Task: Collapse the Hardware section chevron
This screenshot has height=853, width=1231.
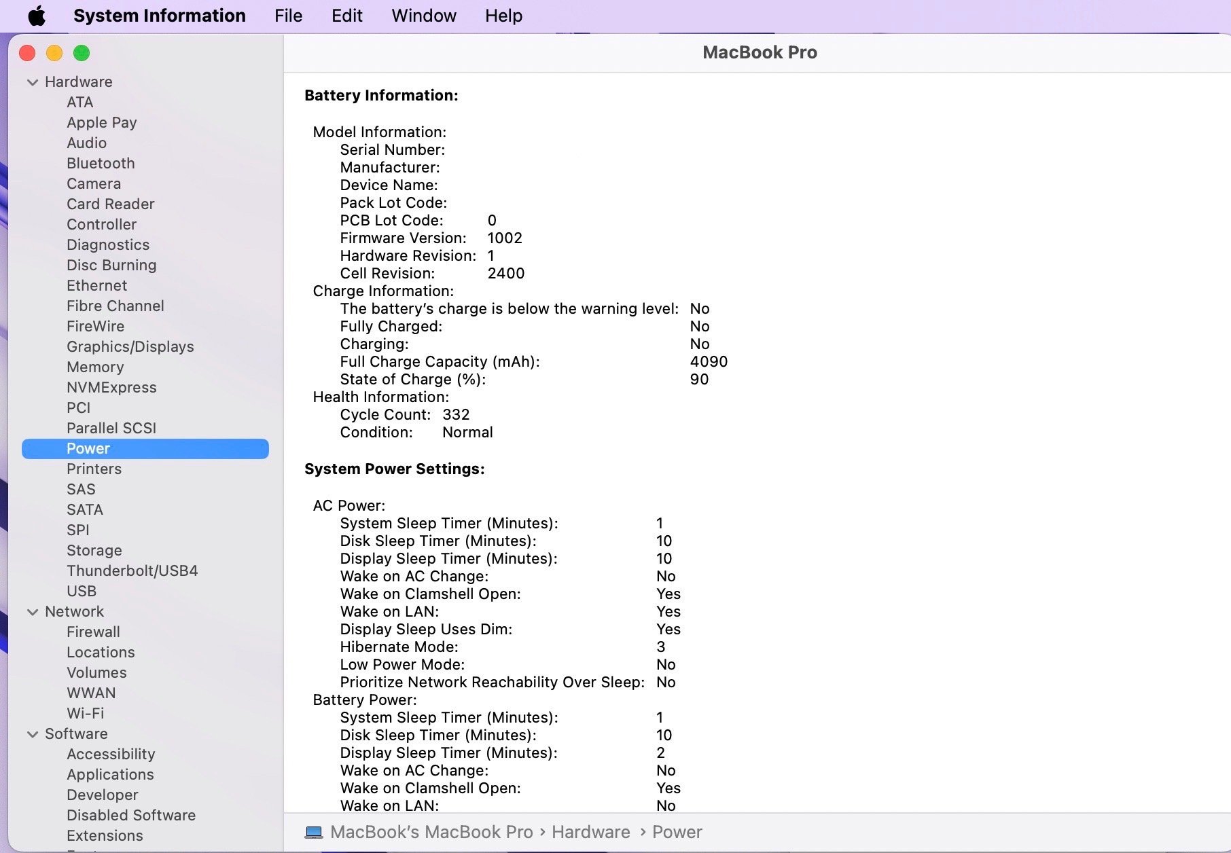Action: coord(32,82)
